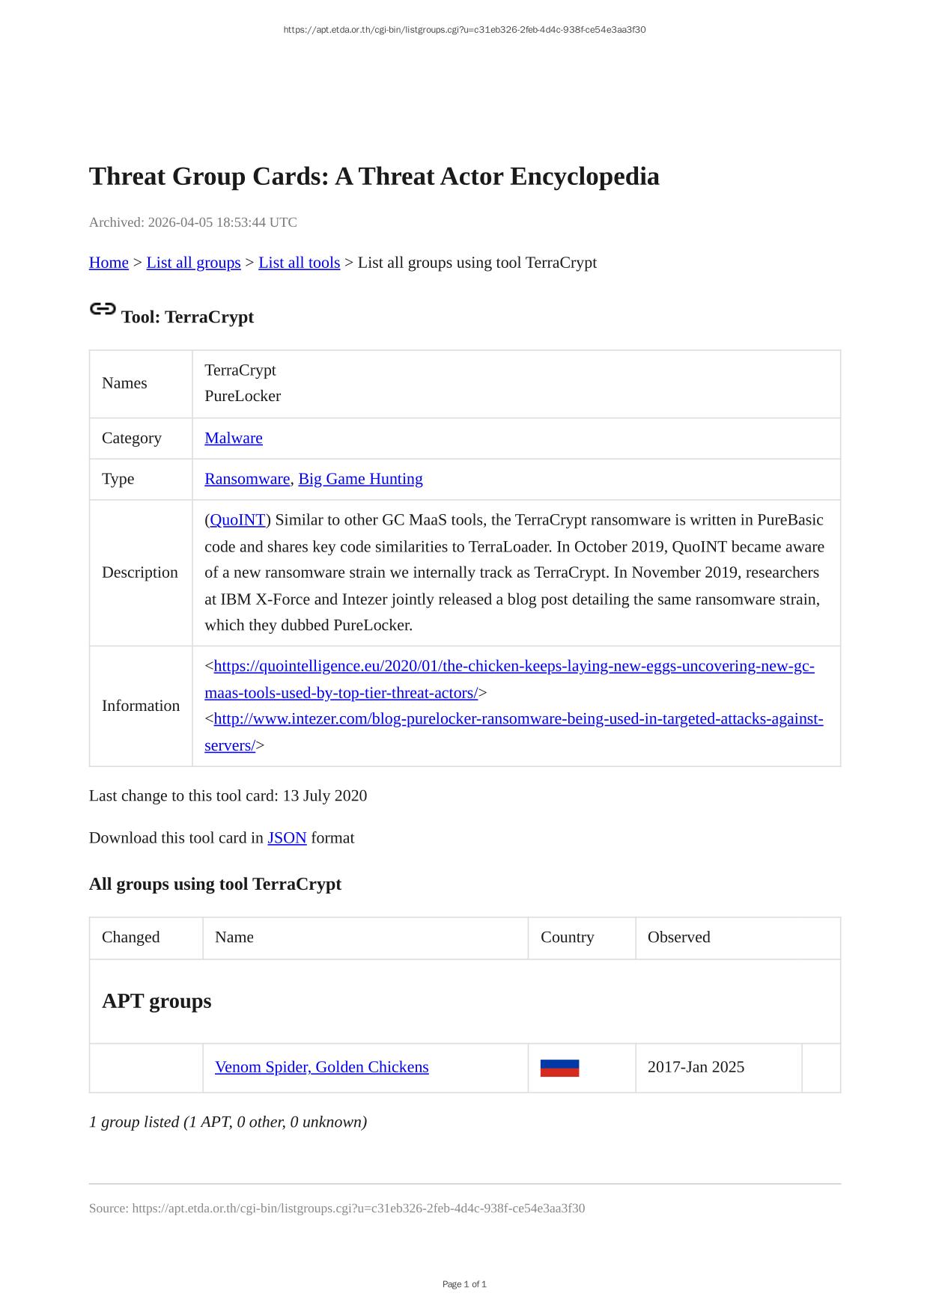This screenshot has height=1314, width=930.
Task: Follow the Ransomware type link
Action: 247,479
